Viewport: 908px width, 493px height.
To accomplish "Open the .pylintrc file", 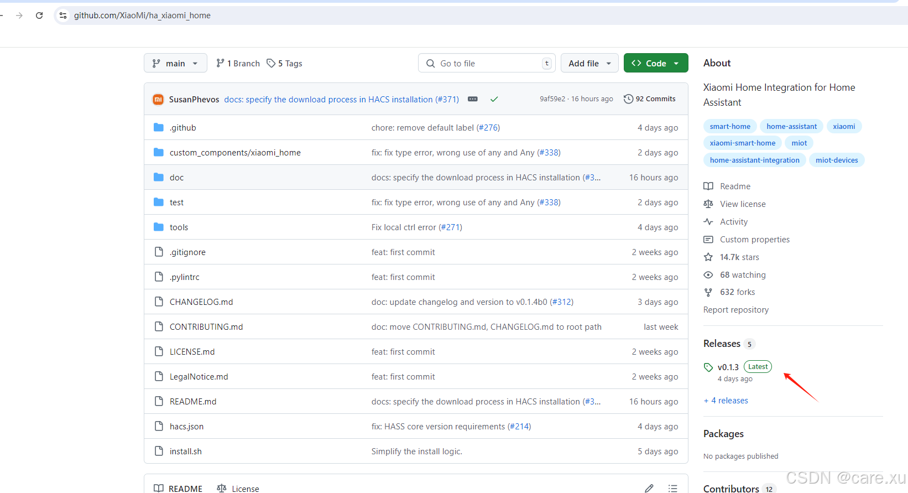I will coord(185,277).
